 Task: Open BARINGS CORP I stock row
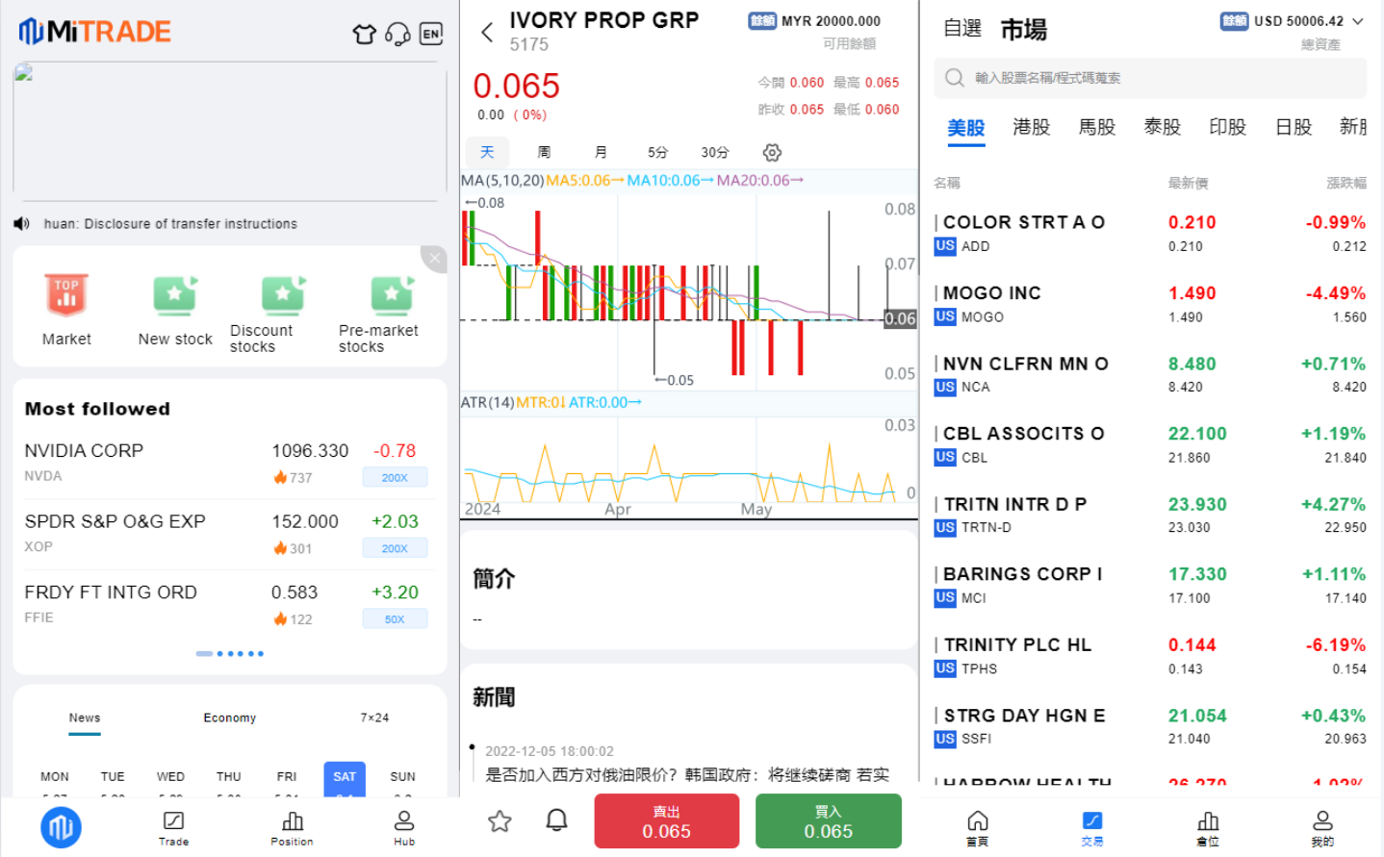click(1150, 585)
